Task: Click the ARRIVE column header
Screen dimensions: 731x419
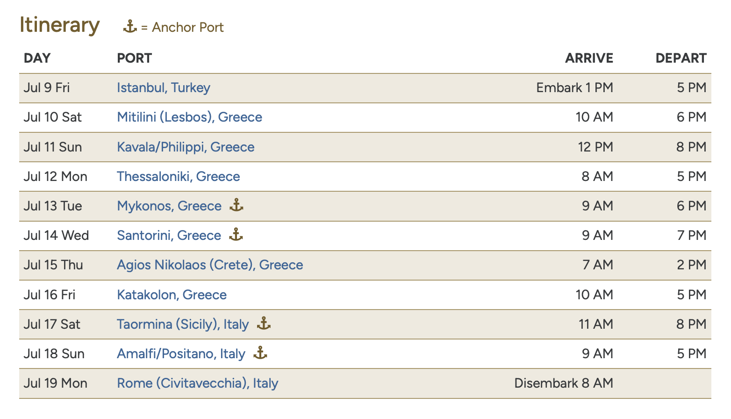Action: [589, 58]
